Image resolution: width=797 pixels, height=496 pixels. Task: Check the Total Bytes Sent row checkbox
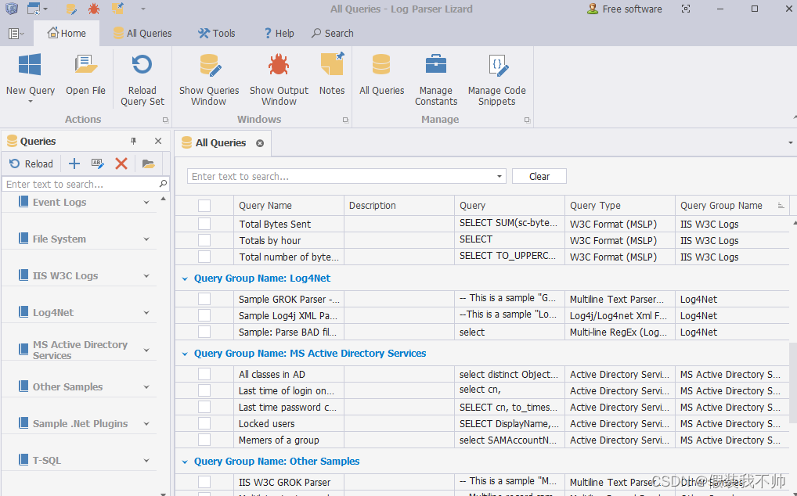tap(204, 224)
